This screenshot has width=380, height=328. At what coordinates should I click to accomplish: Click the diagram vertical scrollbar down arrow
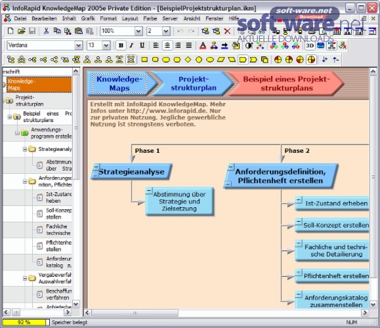point(373,304)
